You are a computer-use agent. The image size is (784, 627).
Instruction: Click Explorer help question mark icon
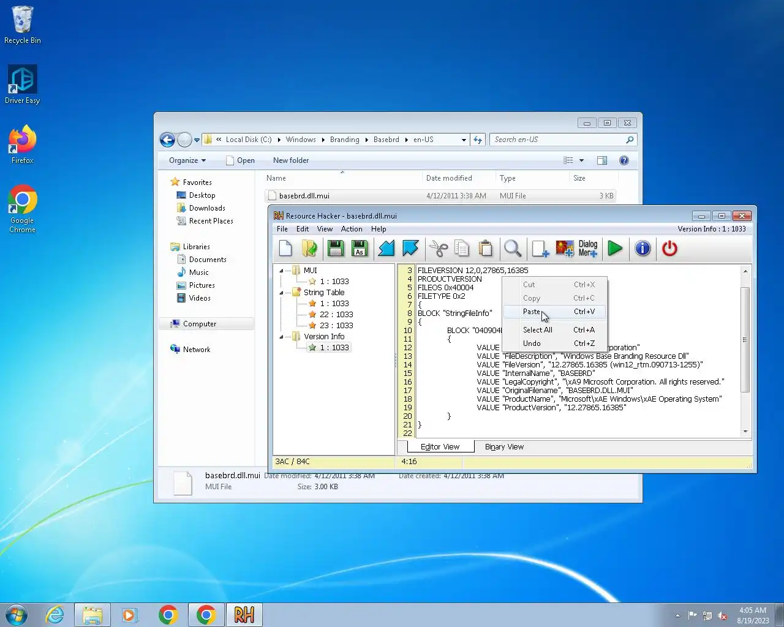(x=624, y=160)
